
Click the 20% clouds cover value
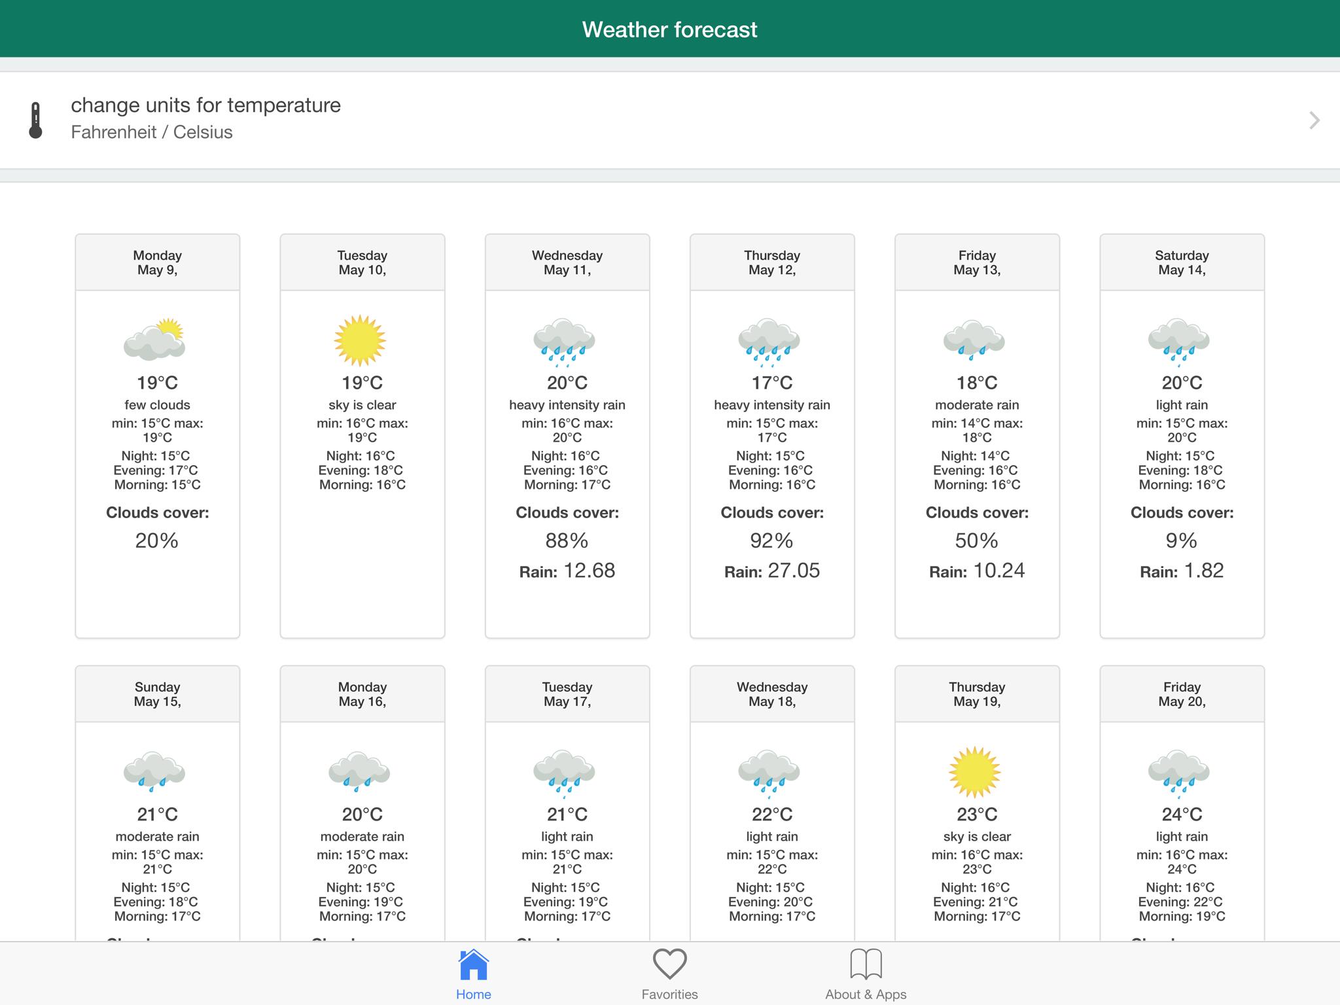click(157, 540)
